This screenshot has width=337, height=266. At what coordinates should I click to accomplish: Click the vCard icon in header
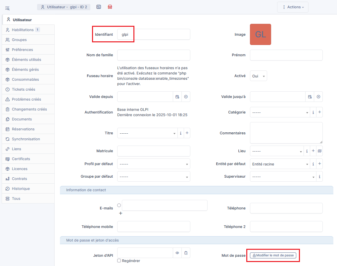[x=99, y=7]
